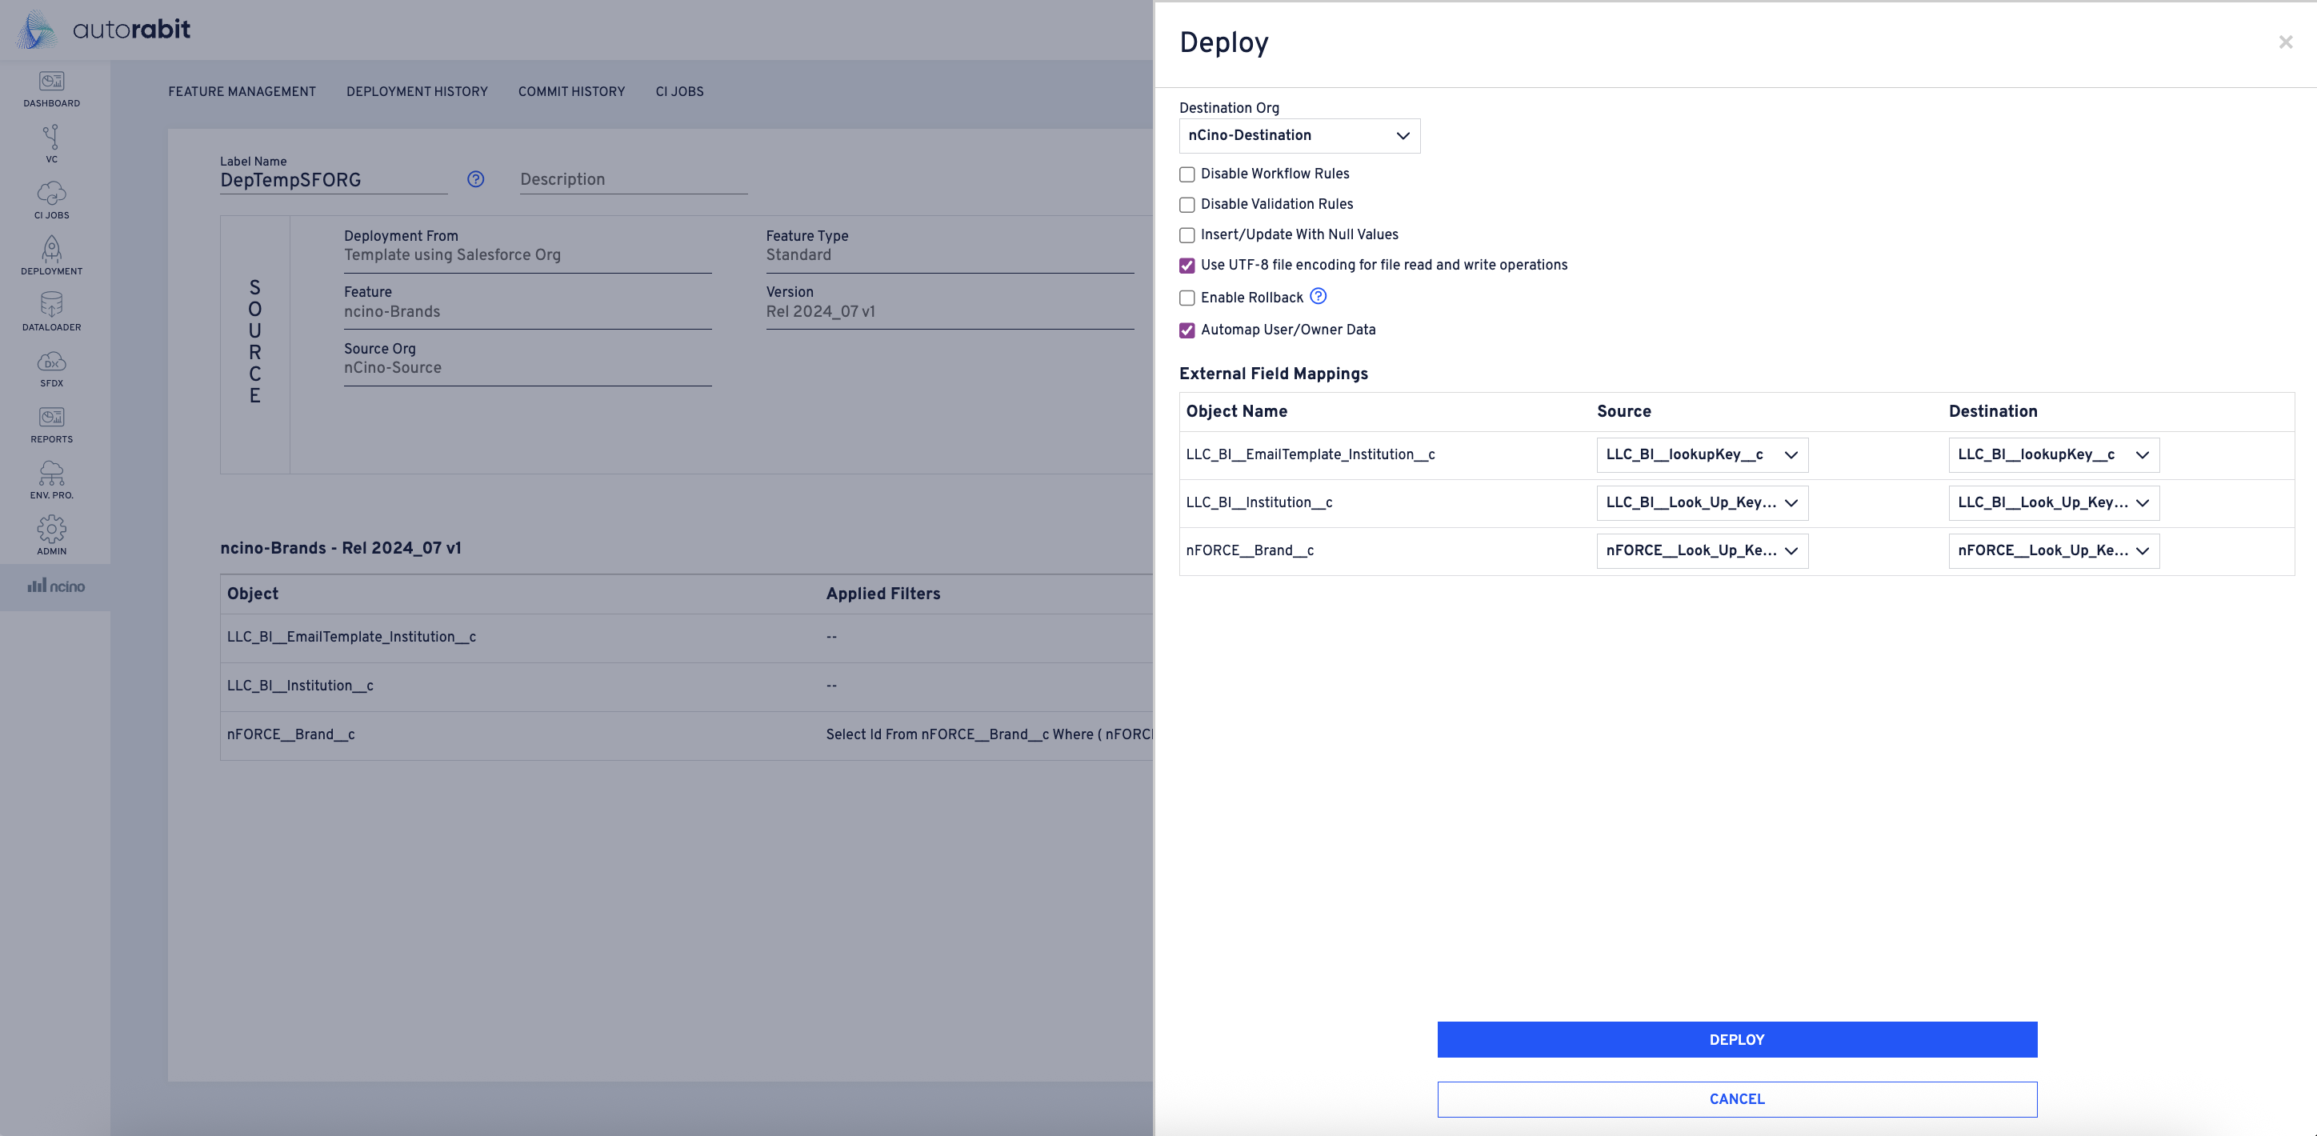Switch to Deployment History tab
The height and width of the screenshot is (1136, 2317).
417,92
